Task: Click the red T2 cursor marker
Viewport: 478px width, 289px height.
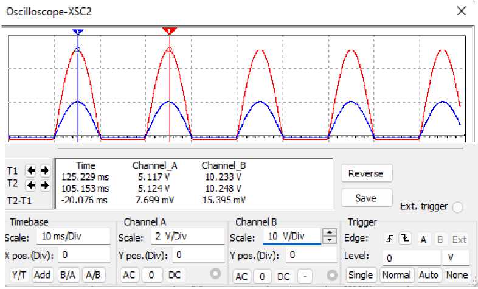Action: (x=170, y=30)
